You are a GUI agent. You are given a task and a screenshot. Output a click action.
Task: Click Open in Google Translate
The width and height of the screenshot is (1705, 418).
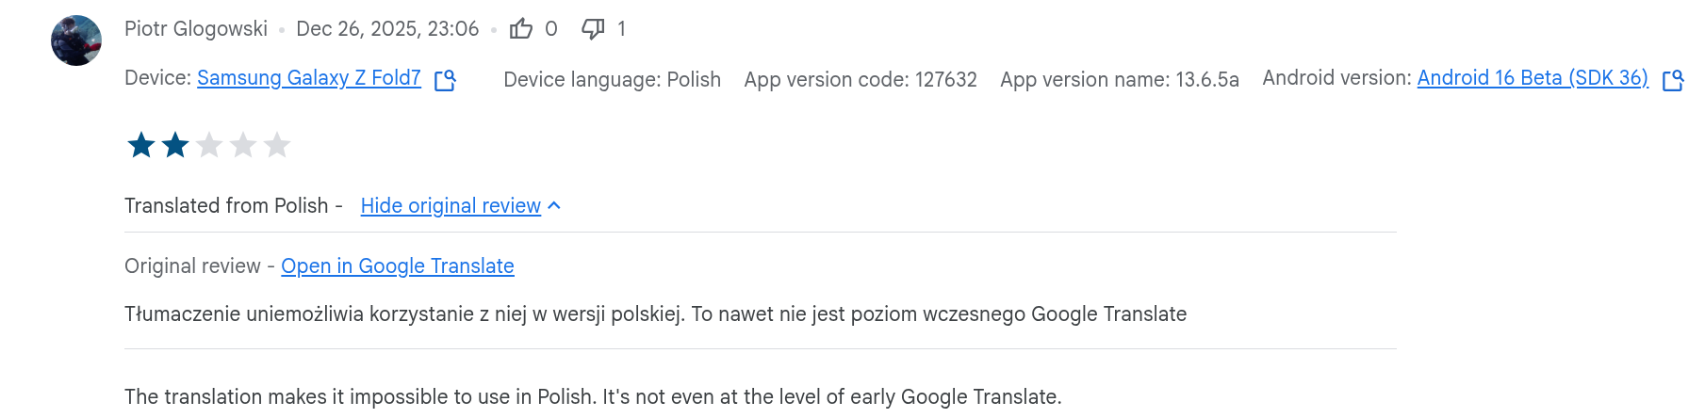point(398,266)
